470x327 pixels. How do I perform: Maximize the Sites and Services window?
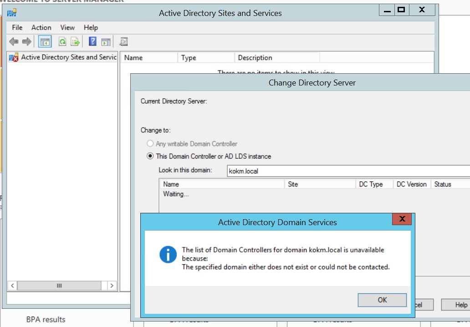pos(401,10)
